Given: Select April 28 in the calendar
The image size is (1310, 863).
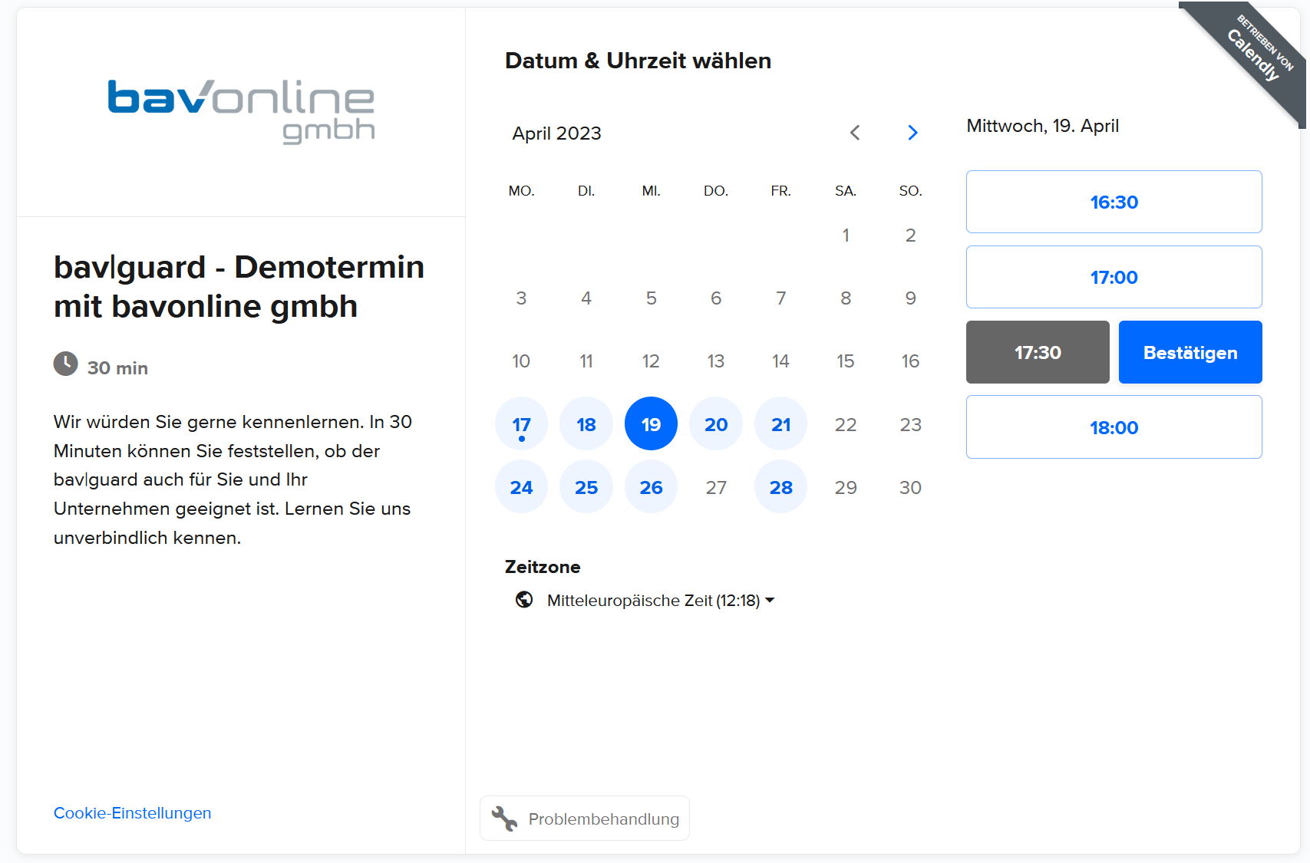Looking at the screenshot, I should tap(780, 487).
